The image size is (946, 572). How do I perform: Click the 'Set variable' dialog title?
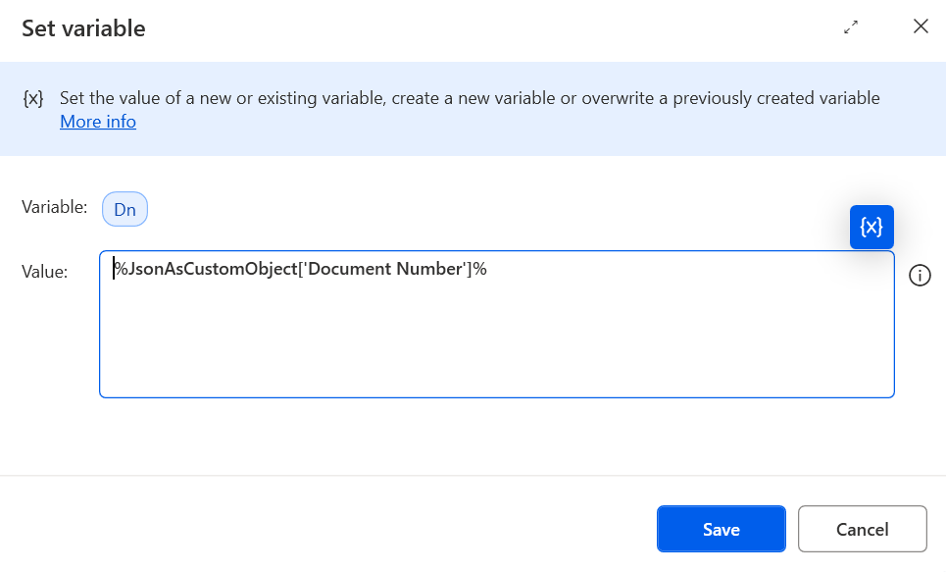[83, 28]
